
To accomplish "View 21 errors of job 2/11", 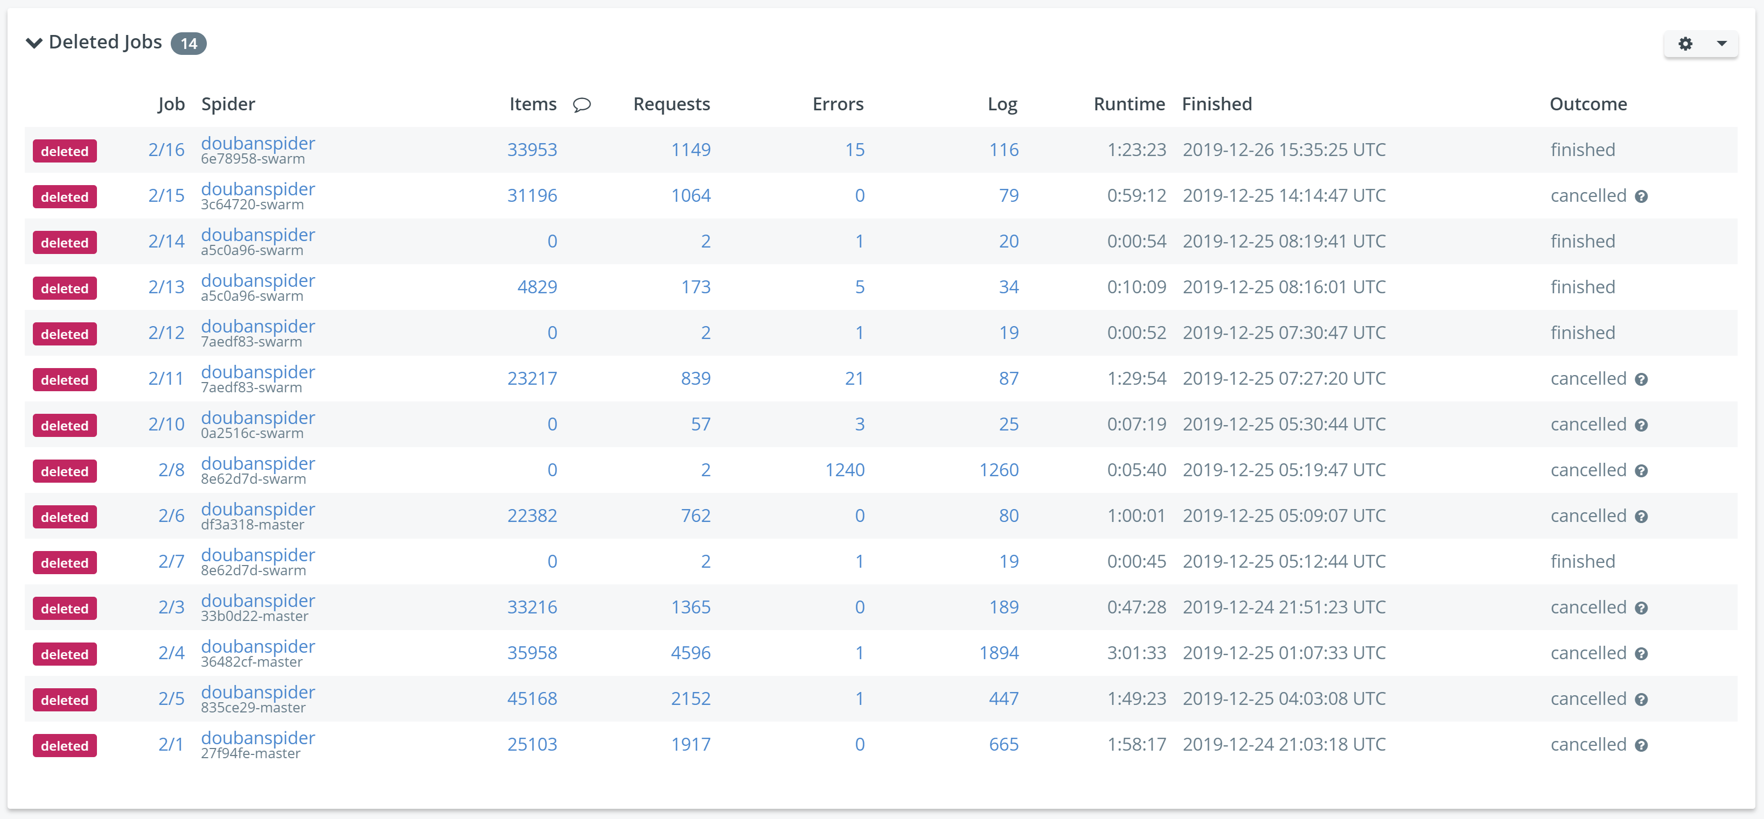I will point(855,378).
